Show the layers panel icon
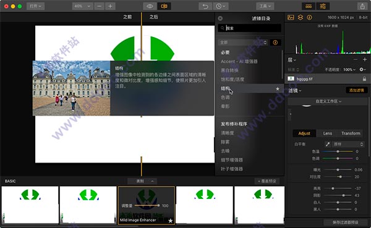371x228 pixels. coord(301,17)
